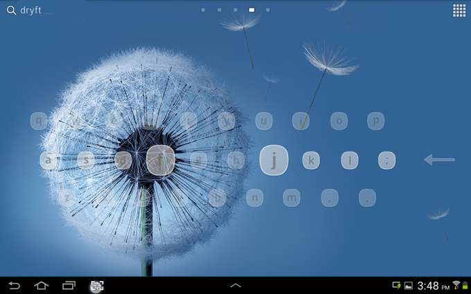Open the apps grid icon
The width and height of the screenshot is (471, 294).
[459, 10]
